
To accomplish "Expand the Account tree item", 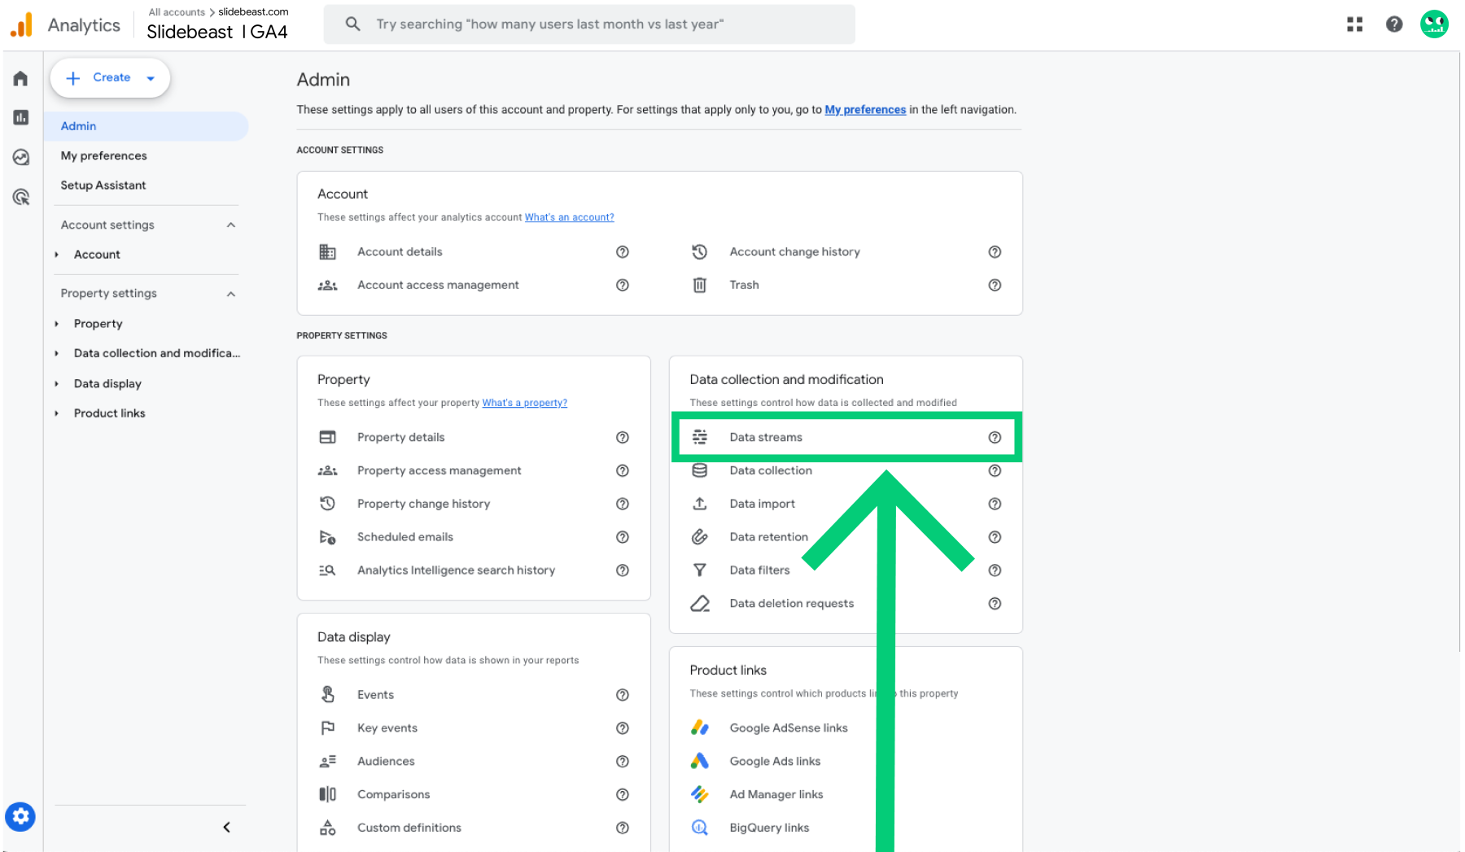I will [x=56, y=255].
